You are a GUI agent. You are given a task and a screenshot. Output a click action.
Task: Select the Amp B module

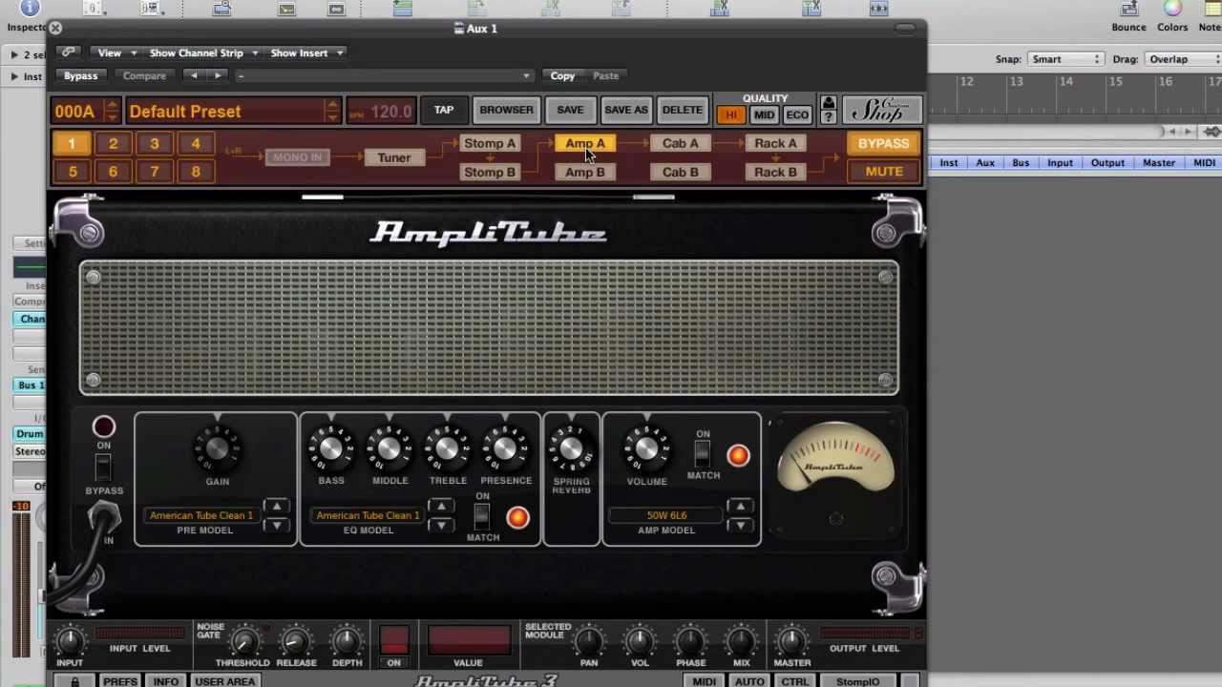[x=585, y=173]
